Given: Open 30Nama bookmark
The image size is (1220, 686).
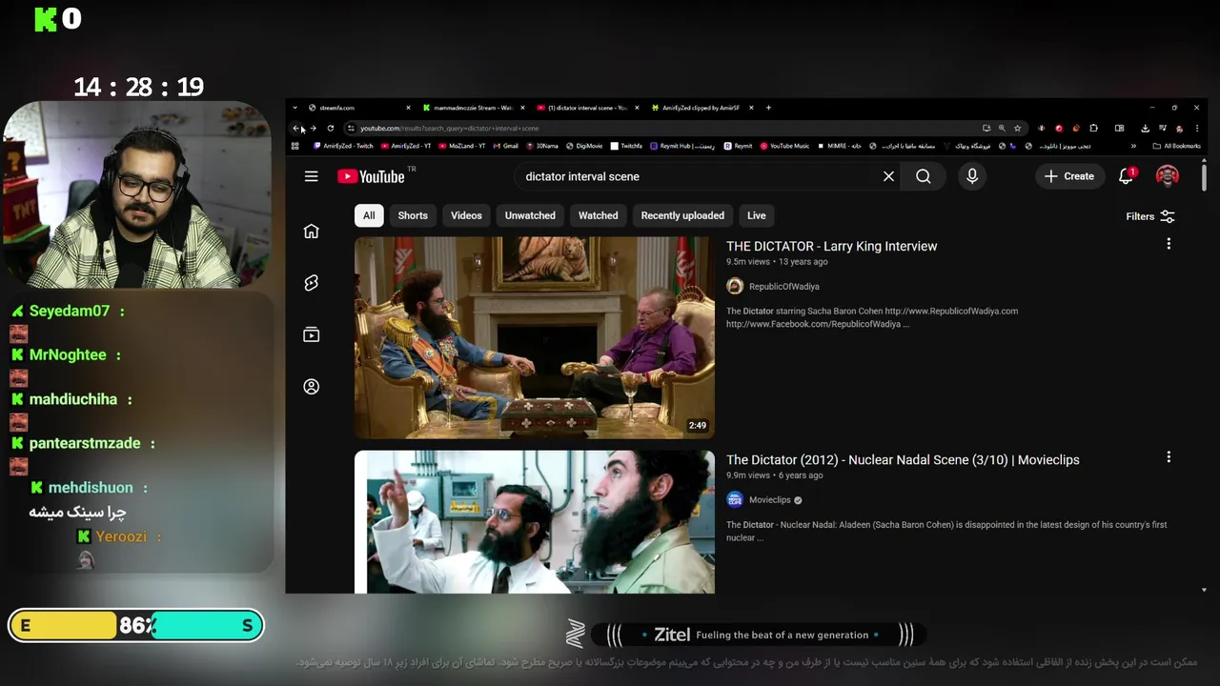Looking at the screenshot, I should [542, 146].
